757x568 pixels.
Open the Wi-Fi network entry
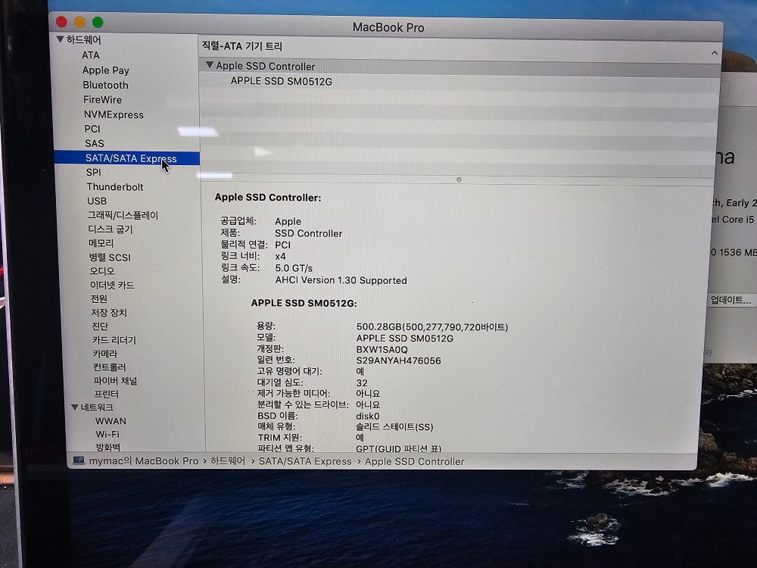tap(107, 434)
